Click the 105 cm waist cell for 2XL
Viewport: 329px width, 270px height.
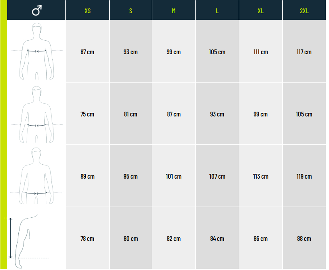(304, 114)
